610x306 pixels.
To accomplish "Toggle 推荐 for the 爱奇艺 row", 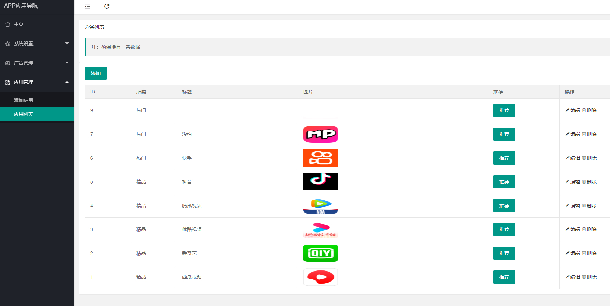I will coord(504,253).
